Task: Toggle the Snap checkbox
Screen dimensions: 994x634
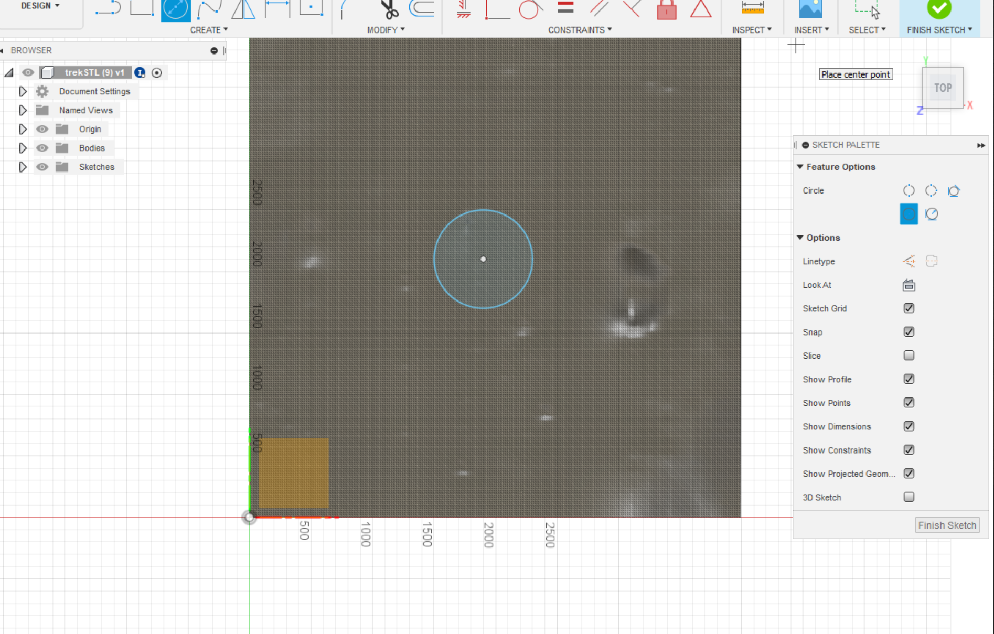Action: click(909, 332)
